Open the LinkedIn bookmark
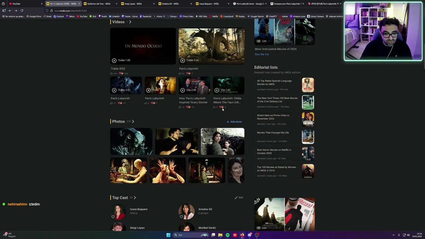Viewport: 425px width, 239px height. click(x=114, y=16)
